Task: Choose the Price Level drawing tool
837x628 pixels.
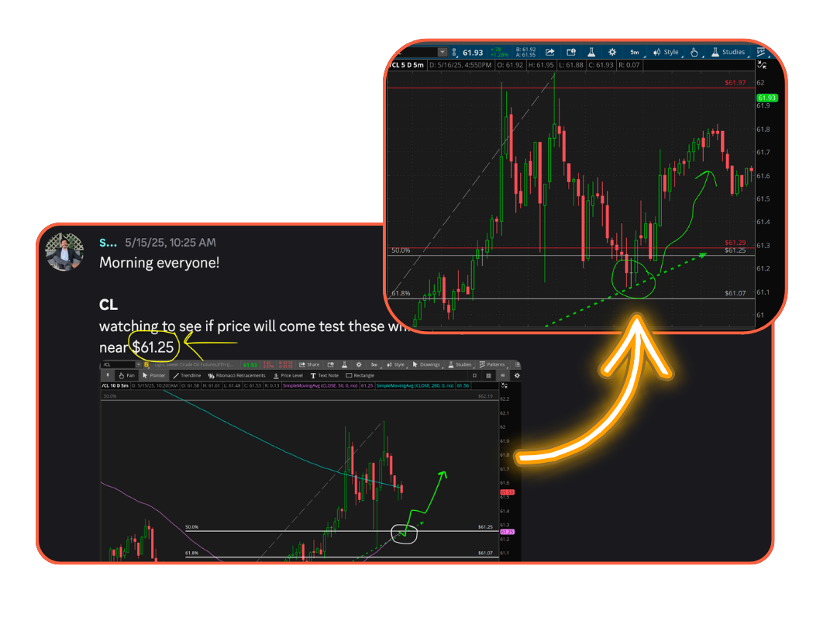Action: [288, 375]
